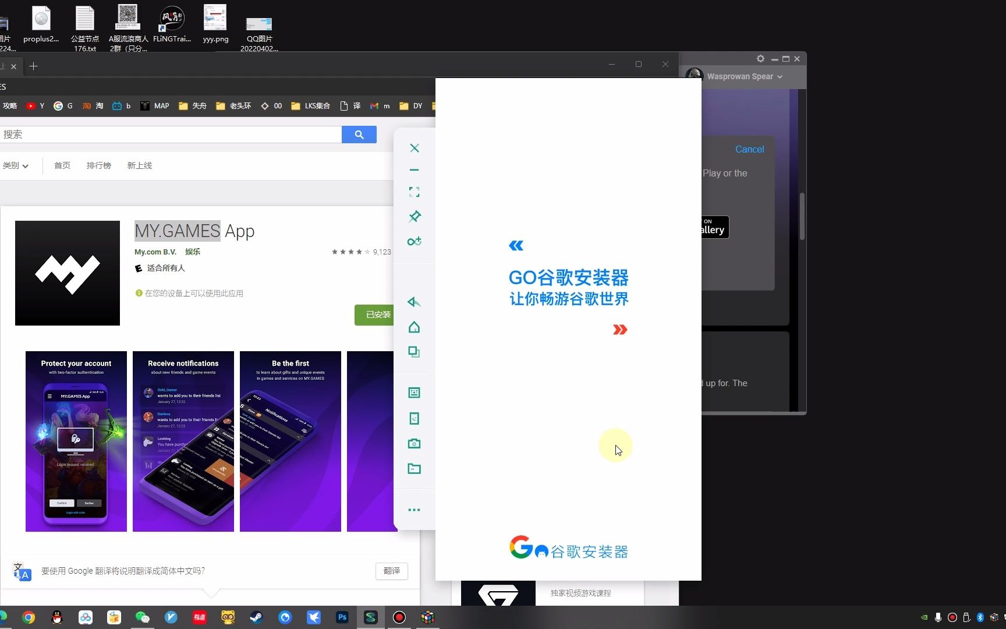Pin the emulator window on top
Image resolution: width=1006 pixels, height=629 pixels.
pos(415,217)
